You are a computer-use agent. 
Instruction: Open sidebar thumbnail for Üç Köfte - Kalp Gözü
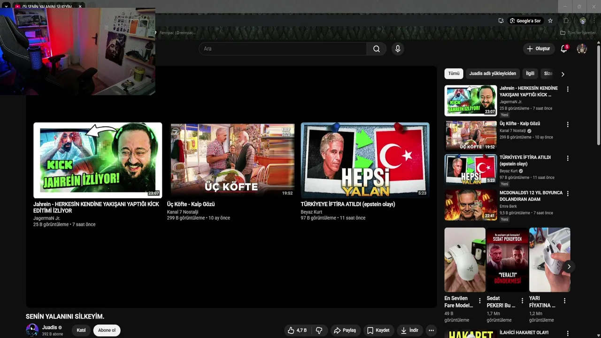coord(470,136)
